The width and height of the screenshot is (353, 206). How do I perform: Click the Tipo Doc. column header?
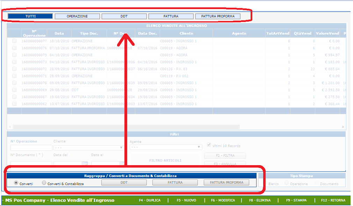[x=89, y=33]
